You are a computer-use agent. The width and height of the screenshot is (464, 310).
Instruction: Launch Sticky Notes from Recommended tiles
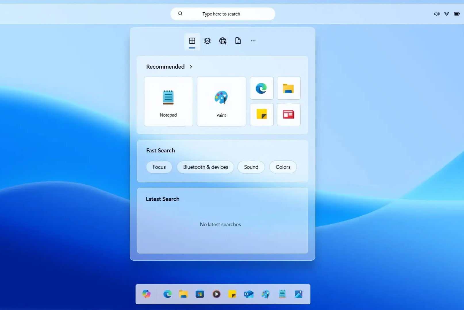[261, 115]
